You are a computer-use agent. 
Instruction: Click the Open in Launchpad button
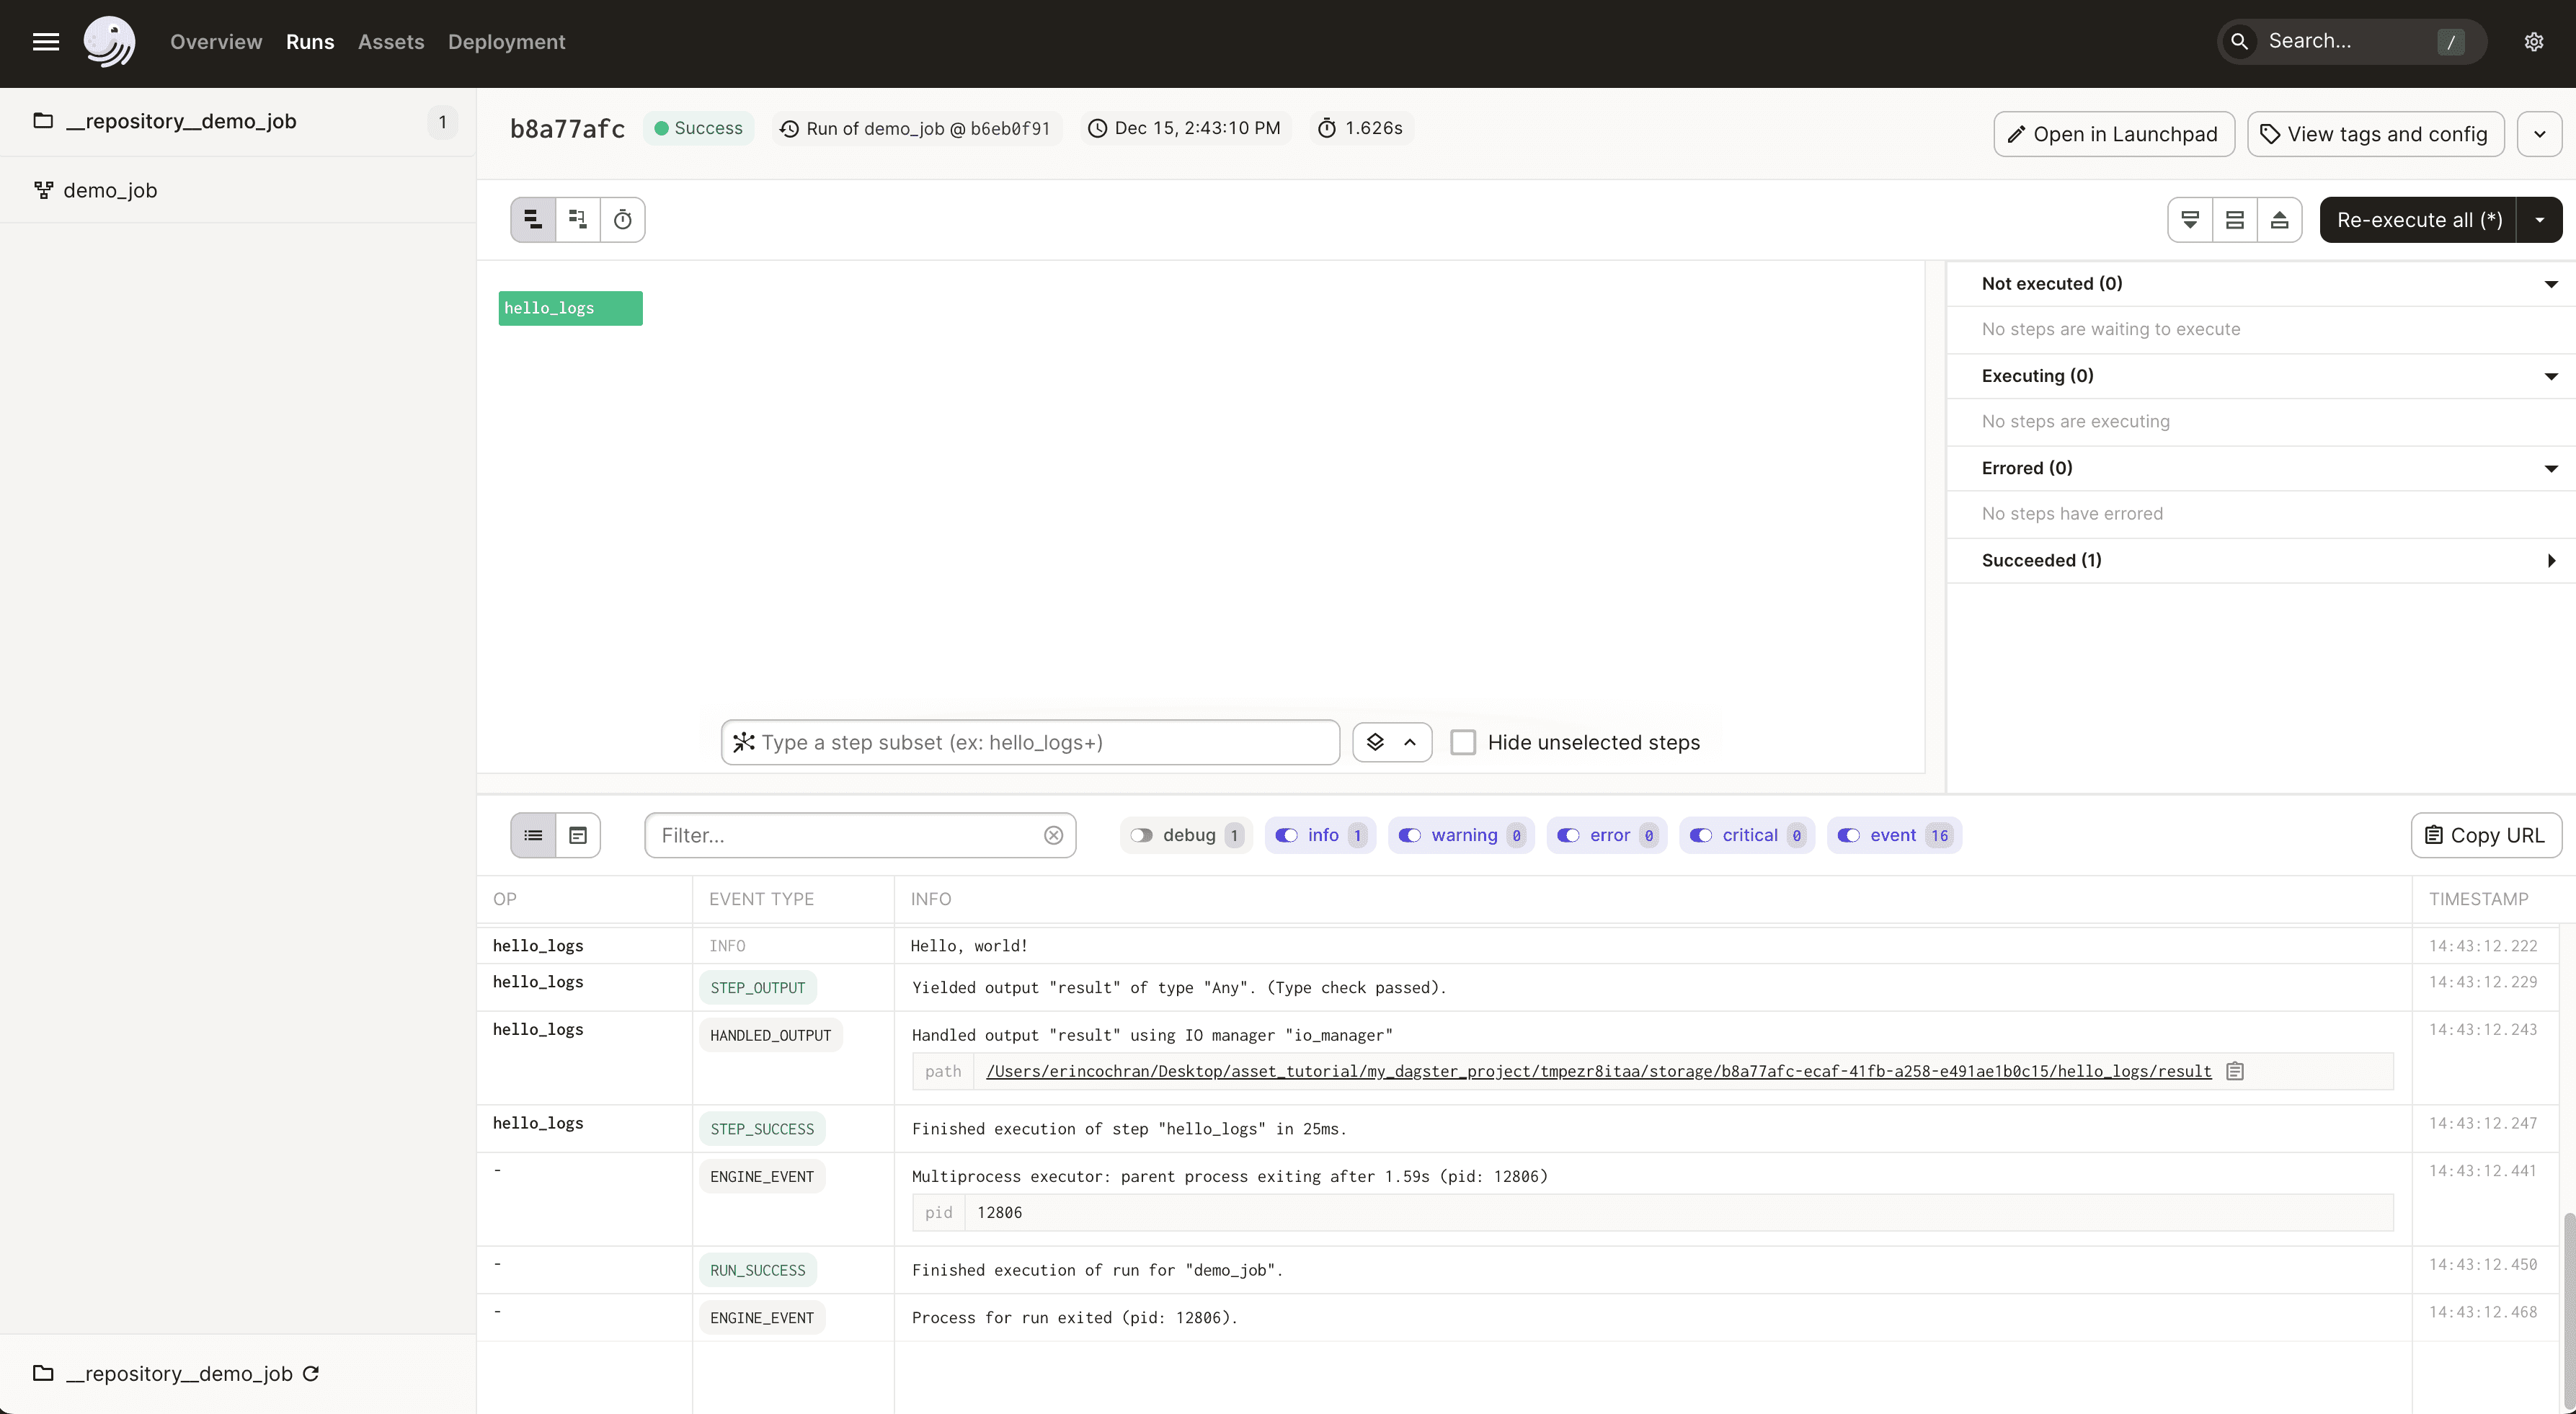pyautogui.click(x=2113, y=133)
